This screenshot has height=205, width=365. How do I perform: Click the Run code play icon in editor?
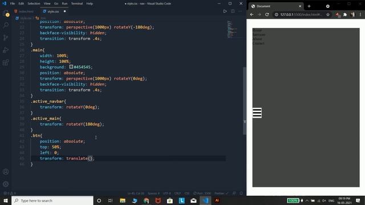[x=225, y=11]
